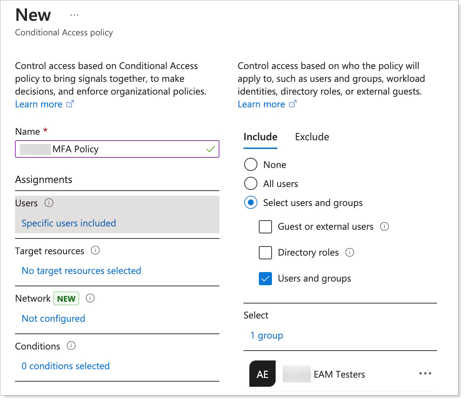Uncheck the Users and groups checkbox

point(265,279)
